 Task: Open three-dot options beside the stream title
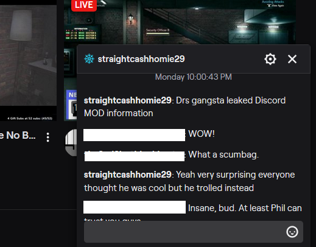(48, 137)
